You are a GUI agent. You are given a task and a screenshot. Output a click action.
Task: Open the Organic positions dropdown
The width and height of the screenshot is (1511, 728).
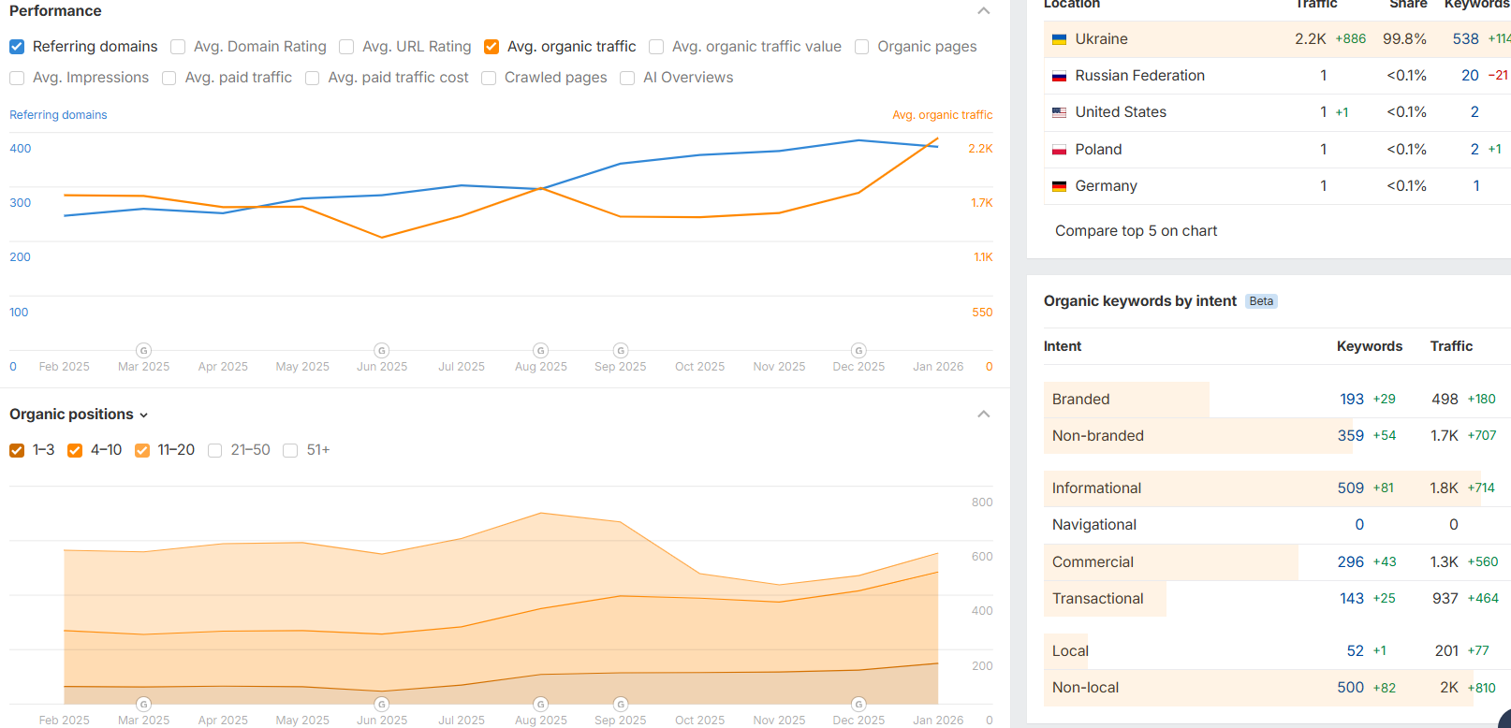79,415
